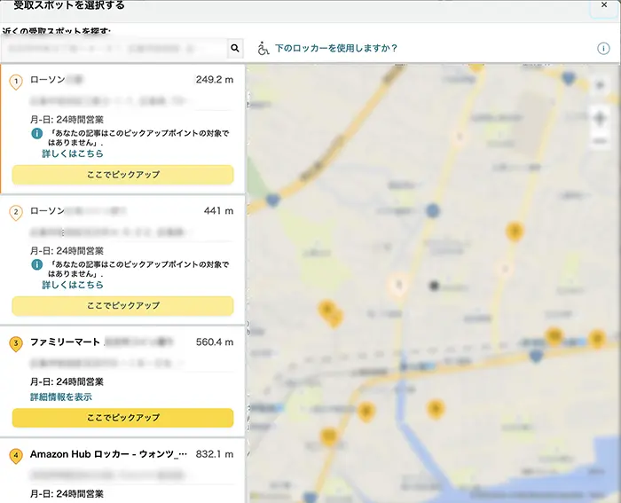Open the info circle icon at top right
621x503 pixels.
(x=603, y=48)
